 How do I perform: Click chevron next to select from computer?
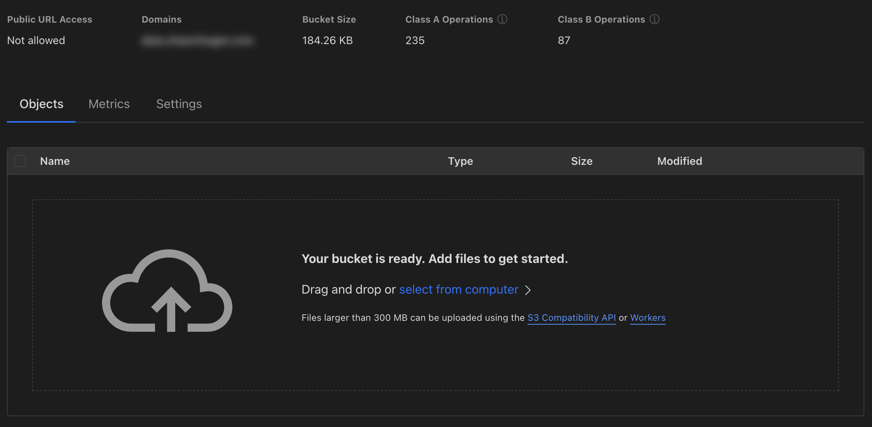coord(528,290)
